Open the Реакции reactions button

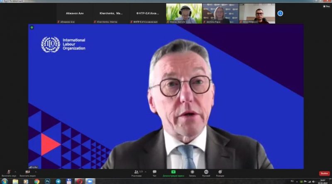coord(220,173)
